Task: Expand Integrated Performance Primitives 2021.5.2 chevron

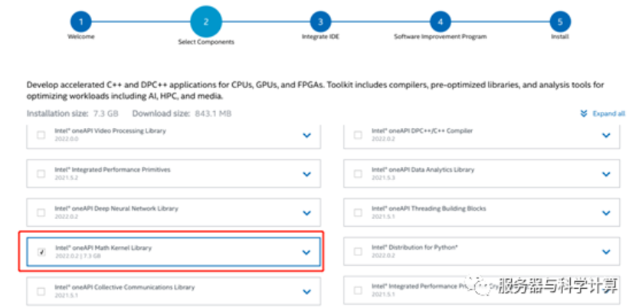Action: (x=306, y=174)
